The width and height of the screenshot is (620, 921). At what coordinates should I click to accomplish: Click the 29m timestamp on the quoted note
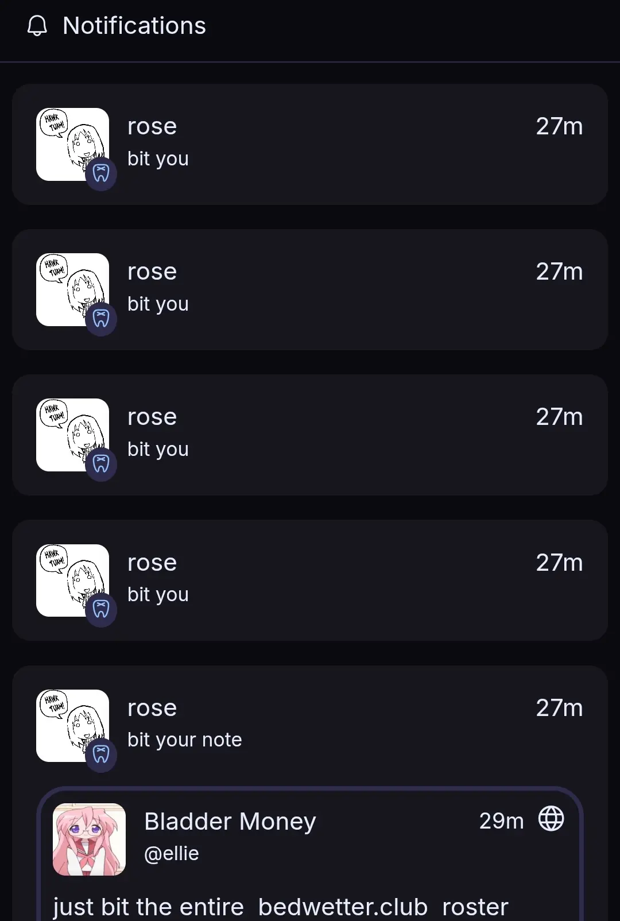(x=501, y=821)
